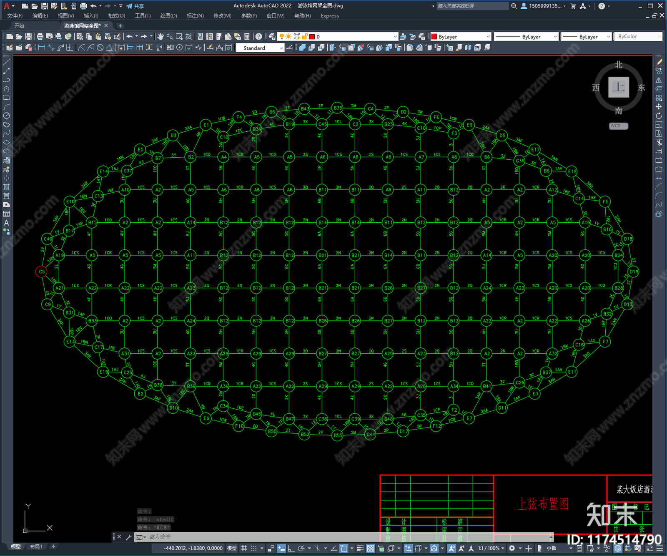The width and height of the screenshot is (667, 556).
Task: Select the Polygon draw tool
Action: pos(6,89)
